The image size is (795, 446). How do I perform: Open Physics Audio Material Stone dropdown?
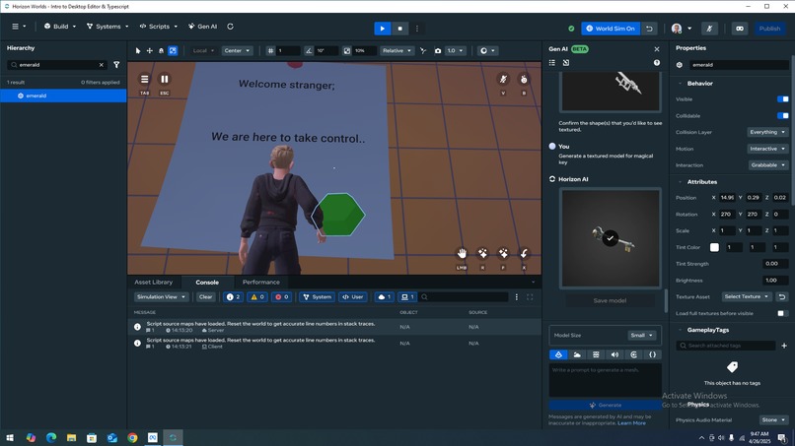(773, 420)
